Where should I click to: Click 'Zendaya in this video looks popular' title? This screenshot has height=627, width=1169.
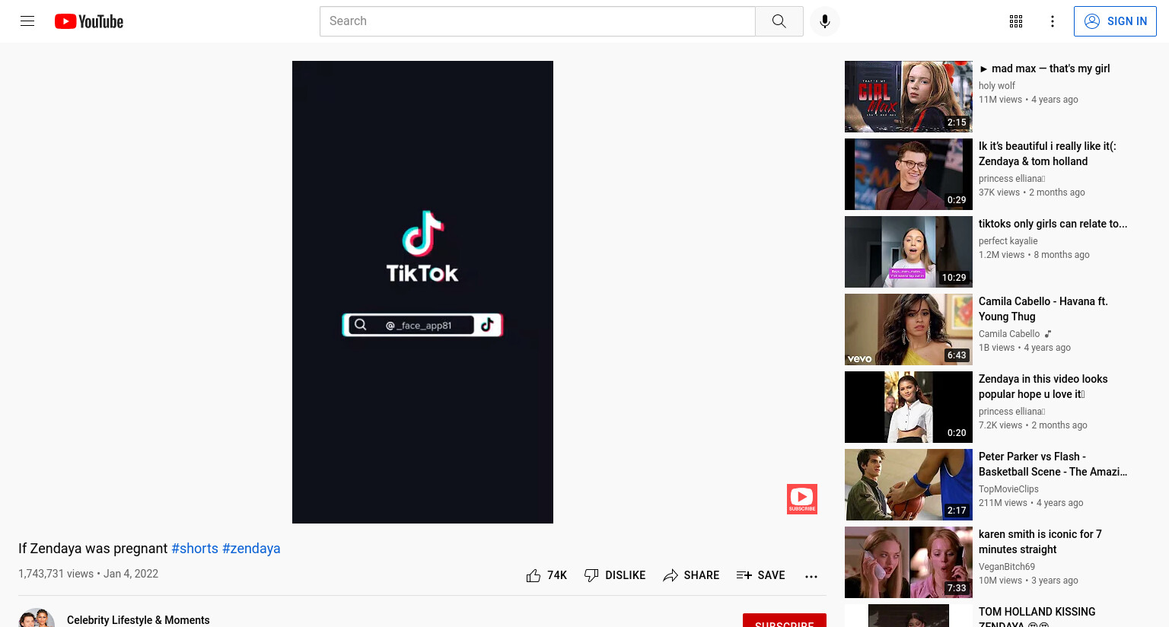coord(1043,387)
